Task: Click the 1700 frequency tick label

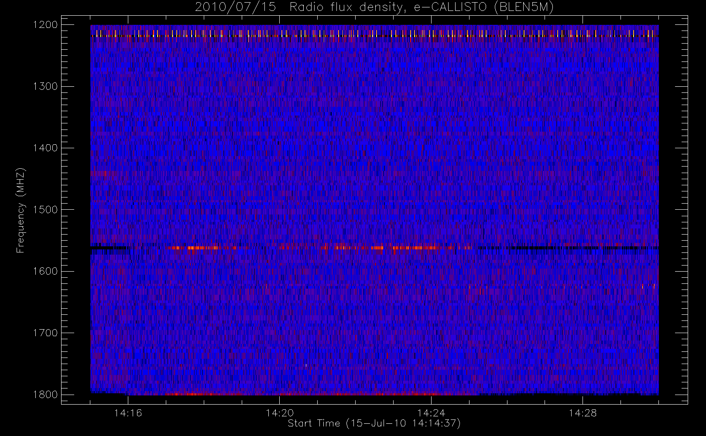Action: (x=45, y=333)
